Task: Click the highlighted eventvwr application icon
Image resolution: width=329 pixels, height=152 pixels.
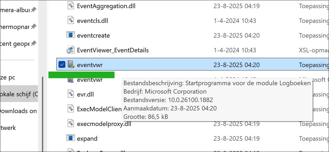Action: point(70,65)
